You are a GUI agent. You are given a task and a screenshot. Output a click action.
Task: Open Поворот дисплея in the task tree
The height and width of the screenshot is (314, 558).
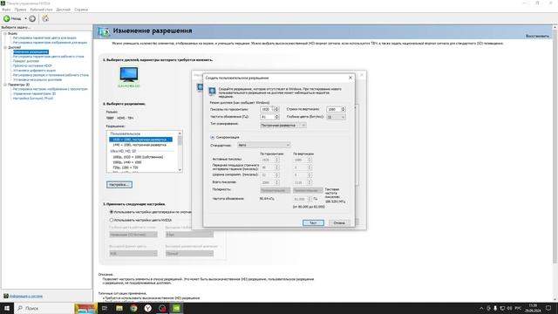point(26,61)
